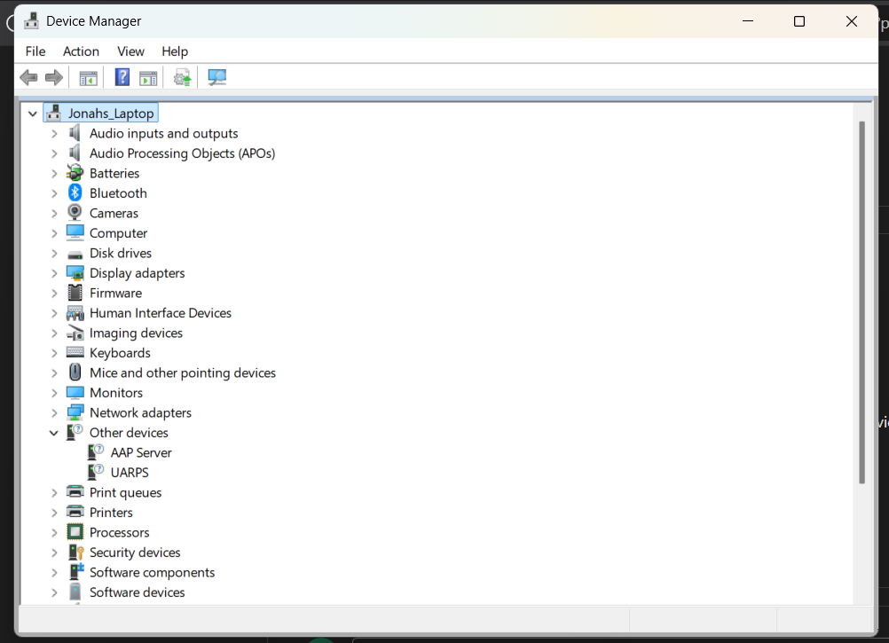The height and width of the screenshot is (643, 889).
Task: Click the Keyboards category icon
Action: pos(75,352)
